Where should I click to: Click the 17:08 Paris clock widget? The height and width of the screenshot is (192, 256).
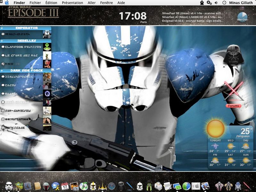point(133,17)
